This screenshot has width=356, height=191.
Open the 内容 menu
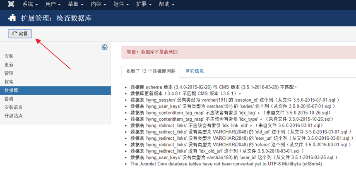[98, 4]
